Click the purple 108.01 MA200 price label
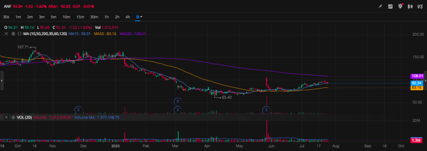The width and height of the screenshot is (427, 151). point(417,76)
